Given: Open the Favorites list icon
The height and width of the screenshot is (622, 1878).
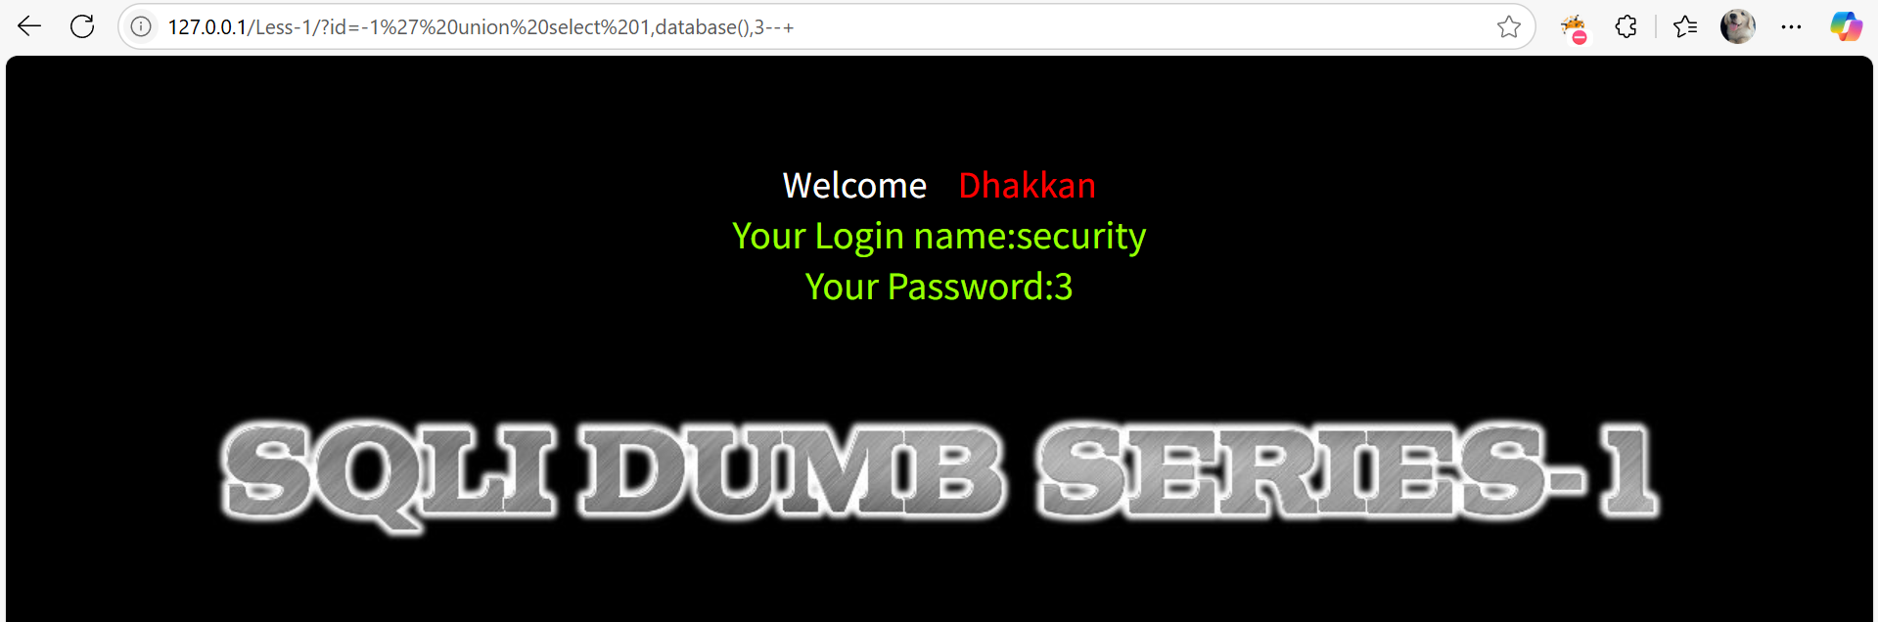Looking at the screenshot, I should [1685, 26].
